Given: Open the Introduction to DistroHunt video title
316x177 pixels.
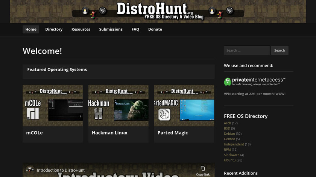Looking at the screenshot, I should (x=61, y=170).
